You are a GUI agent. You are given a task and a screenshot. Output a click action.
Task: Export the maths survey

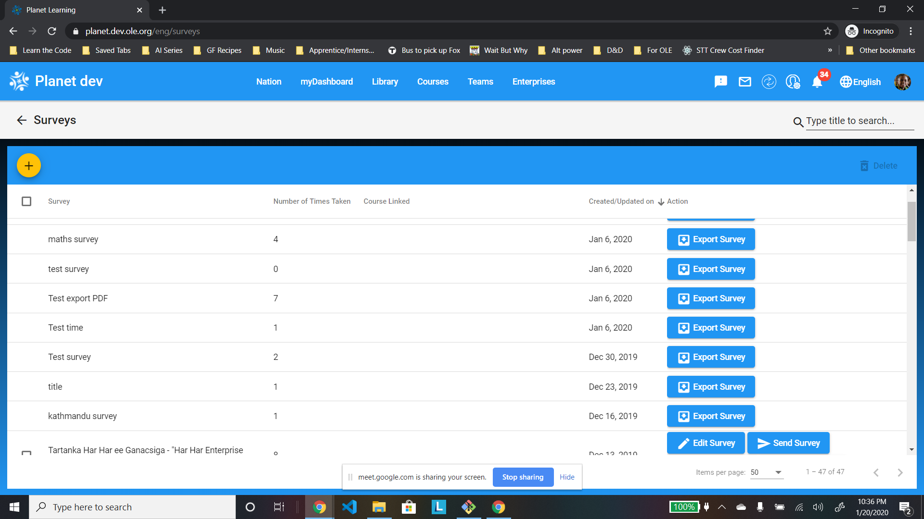pos(711,239)
